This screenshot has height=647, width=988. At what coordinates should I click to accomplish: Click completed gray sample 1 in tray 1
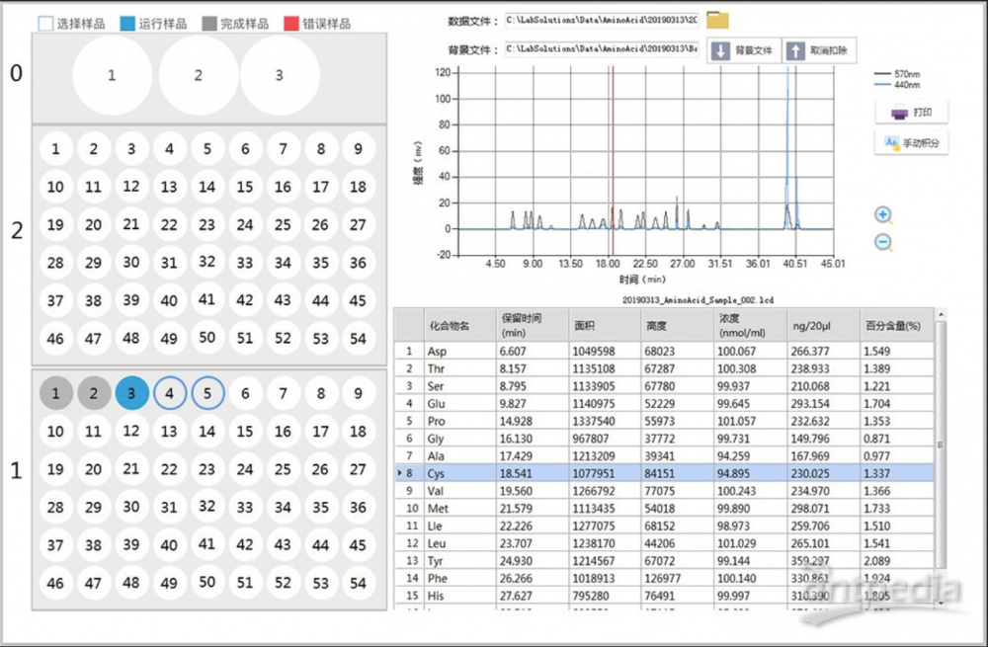click(56, 393)
